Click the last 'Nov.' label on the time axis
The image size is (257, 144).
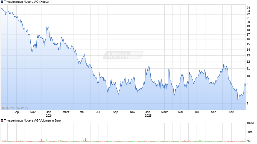coord(231,112)
